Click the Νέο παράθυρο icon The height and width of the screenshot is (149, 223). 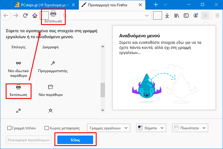[51, 87]
